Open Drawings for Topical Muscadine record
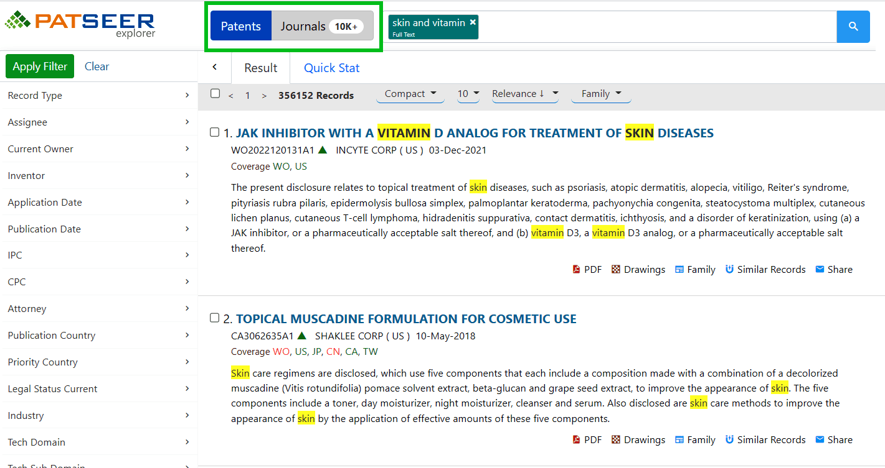Screen dimensions: 885x468 638,440
